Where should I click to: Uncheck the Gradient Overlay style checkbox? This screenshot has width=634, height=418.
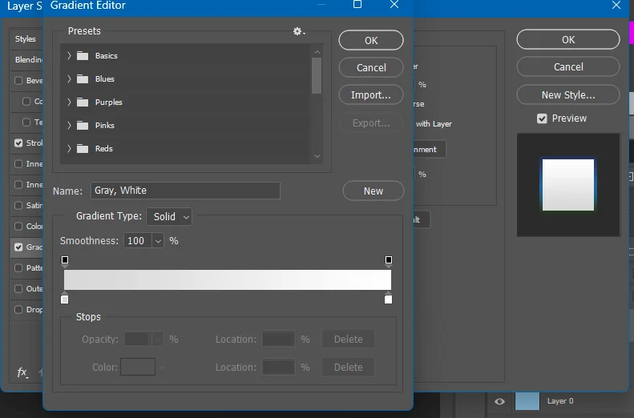18,247
